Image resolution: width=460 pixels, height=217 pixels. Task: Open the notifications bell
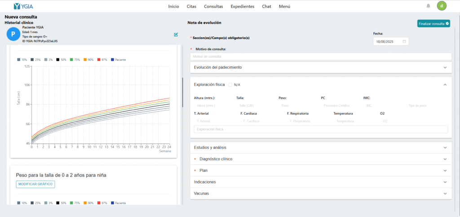(x=428, y=6)
